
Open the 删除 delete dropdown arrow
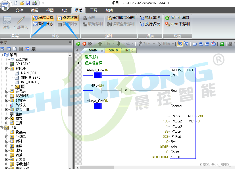pyautogui.click(x=173, y=44)
